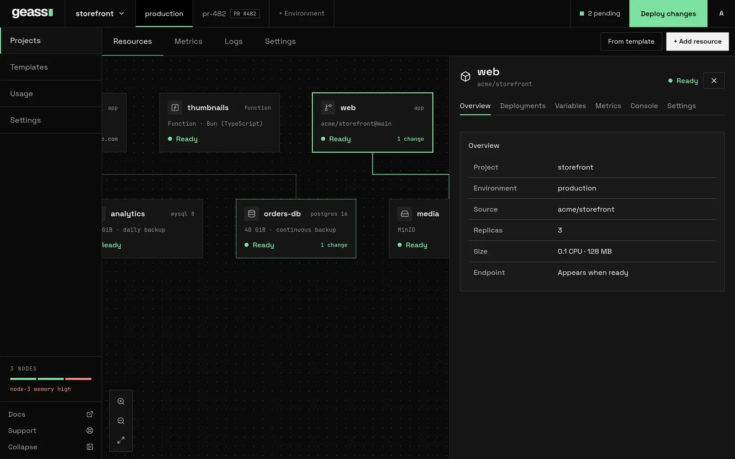Click the Replicas value 3
This screenshot has width=735, height=459.
560,230
